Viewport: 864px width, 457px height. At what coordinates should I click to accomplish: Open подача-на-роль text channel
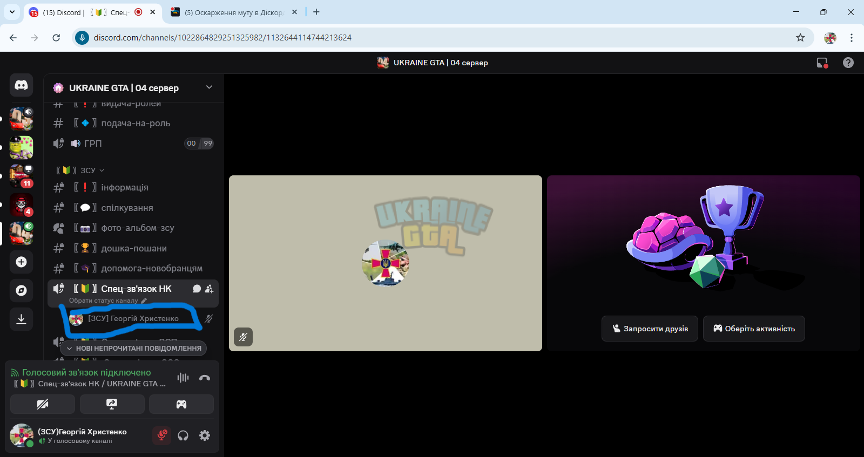133,124
